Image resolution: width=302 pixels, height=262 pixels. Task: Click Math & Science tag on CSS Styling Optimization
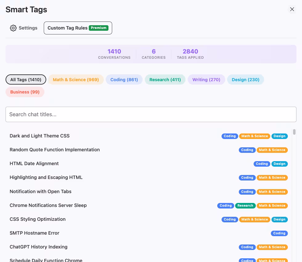(x=255, y=219)
